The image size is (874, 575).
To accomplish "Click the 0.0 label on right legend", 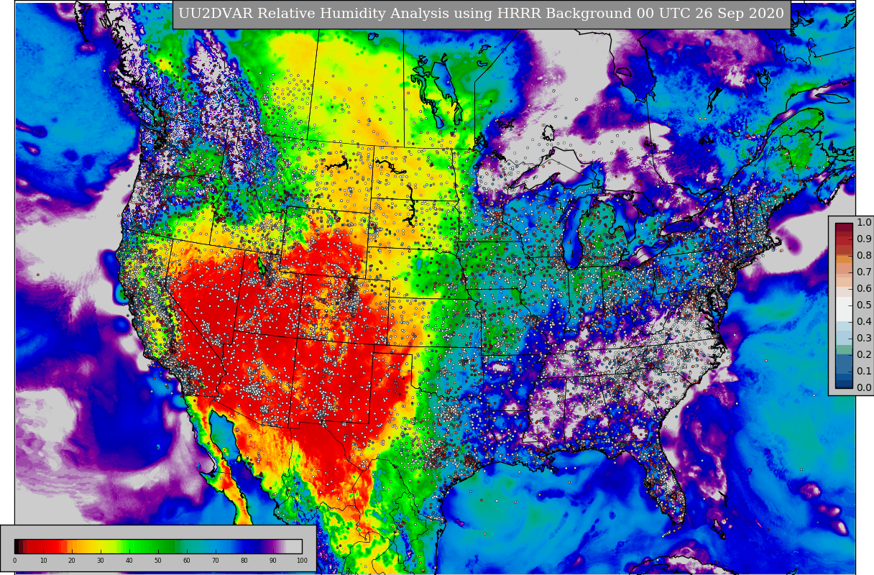I will click(864, 388).
